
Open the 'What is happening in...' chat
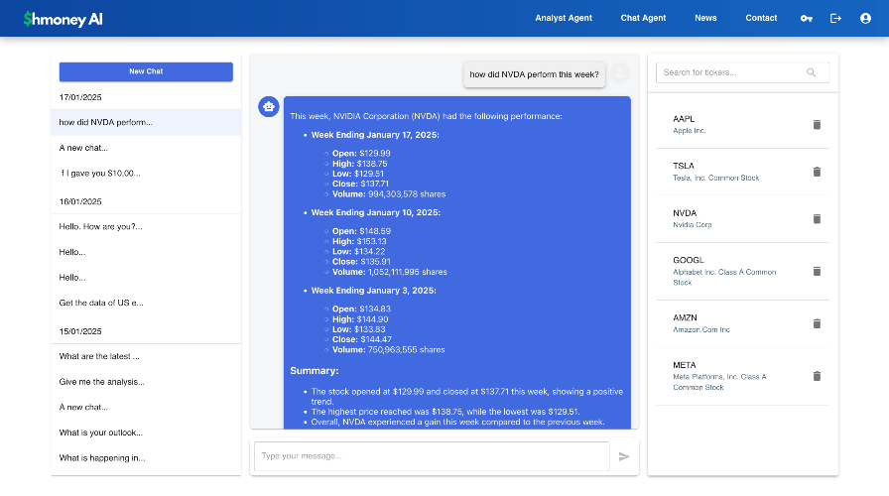click(x=146, y=458)
